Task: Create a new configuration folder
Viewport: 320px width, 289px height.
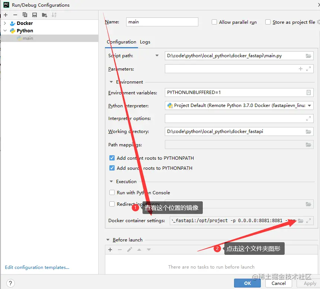Action: [x=45, y=15]
